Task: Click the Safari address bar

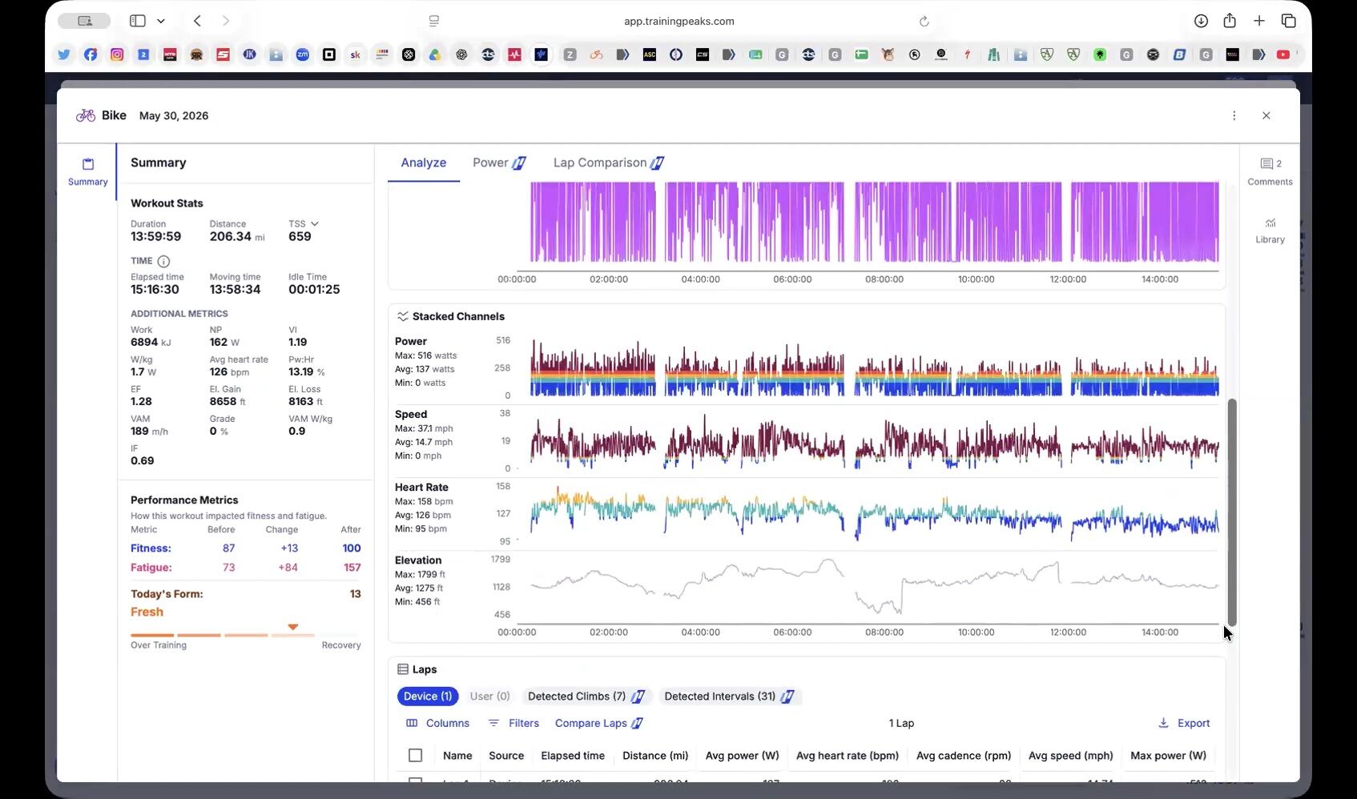Action: coord(678,22)
